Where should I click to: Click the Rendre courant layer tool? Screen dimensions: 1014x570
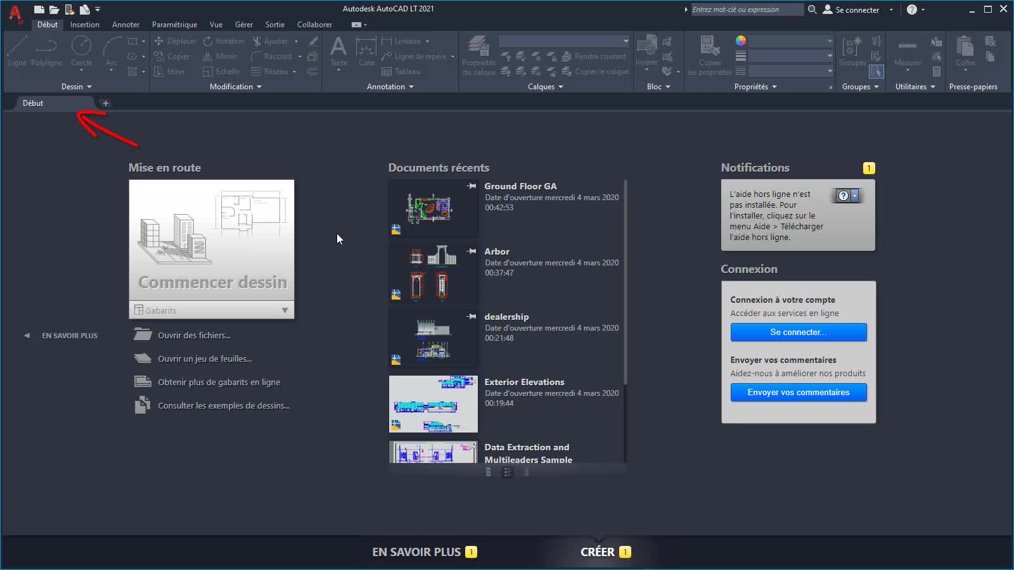(594, 56)
